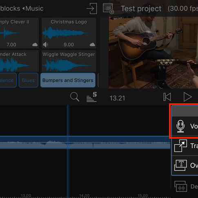Click the Test project title

click(x=141, y=9)
